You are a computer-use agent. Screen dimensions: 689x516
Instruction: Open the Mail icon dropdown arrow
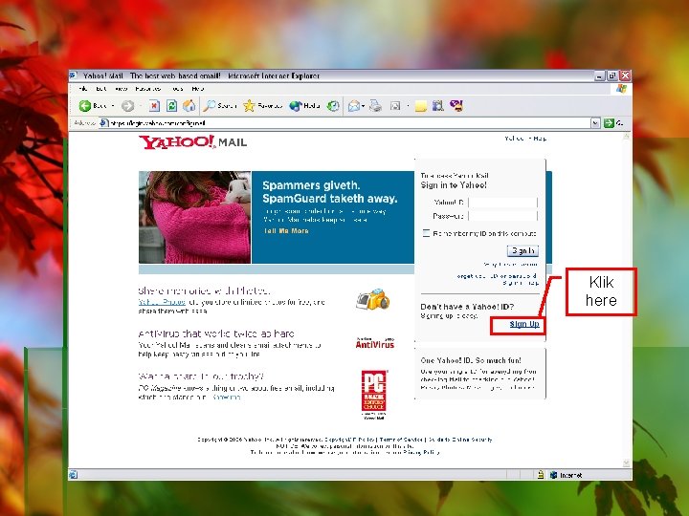[364, 106]
